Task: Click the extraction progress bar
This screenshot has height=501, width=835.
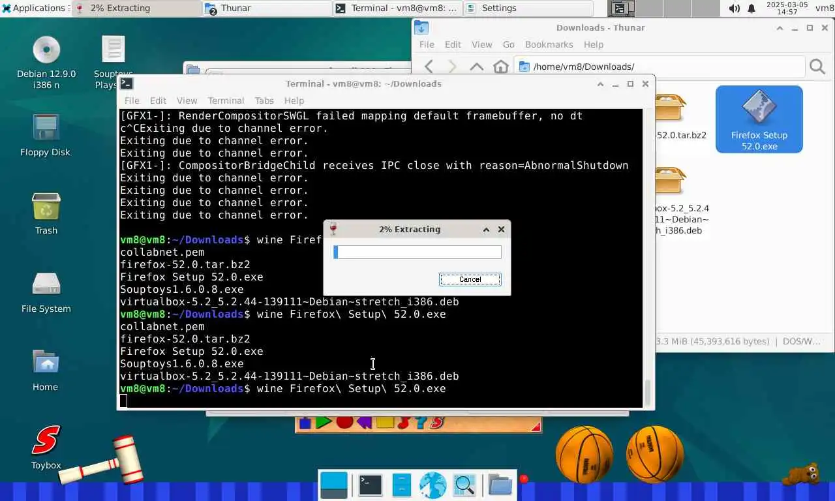Action: (417, 252)
